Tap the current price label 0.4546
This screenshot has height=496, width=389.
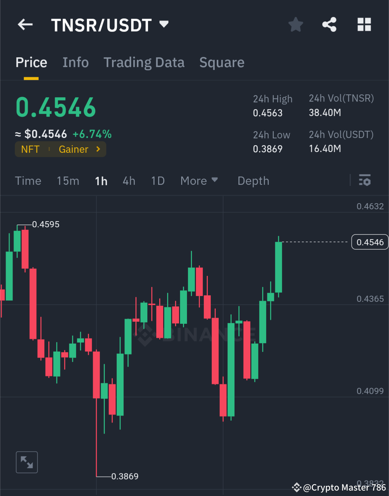click(x=370, y=242)
